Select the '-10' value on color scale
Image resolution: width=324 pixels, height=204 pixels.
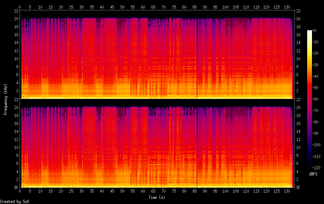tap(315, 42)
